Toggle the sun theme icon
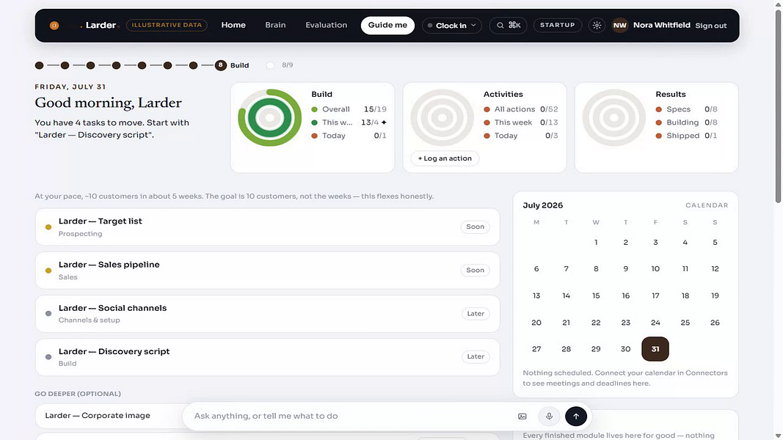The width and height of the screenshot is (783, 440). (x=597, y=26)
